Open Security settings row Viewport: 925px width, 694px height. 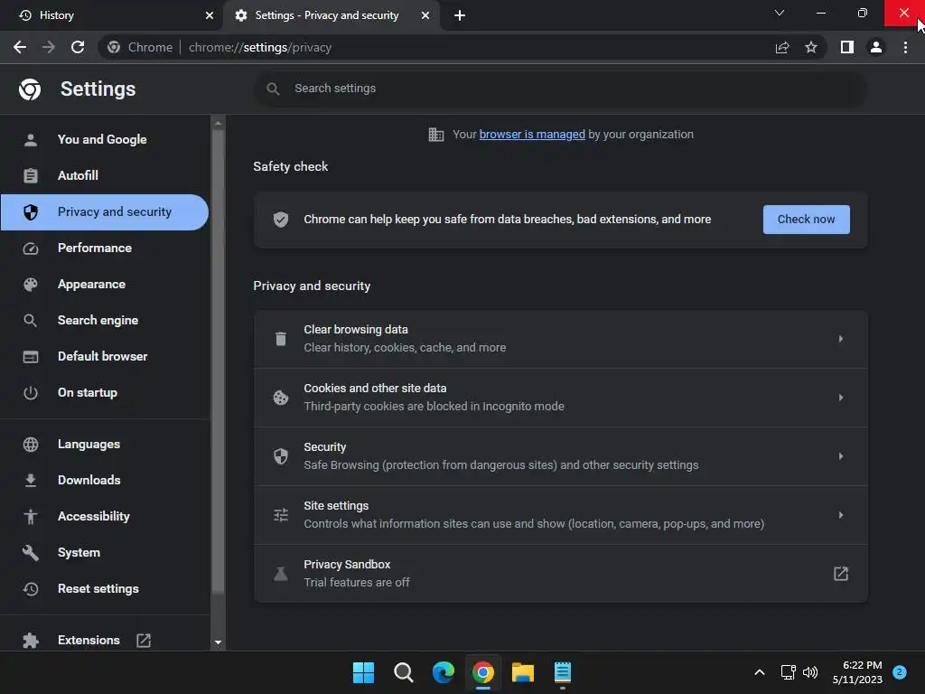(x=560, y=456)
